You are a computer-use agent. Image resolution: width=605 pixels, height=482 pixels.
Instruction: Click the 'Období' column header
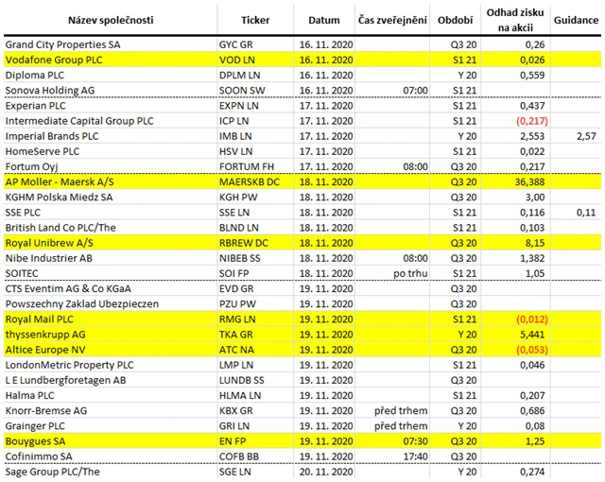(453, 19)
